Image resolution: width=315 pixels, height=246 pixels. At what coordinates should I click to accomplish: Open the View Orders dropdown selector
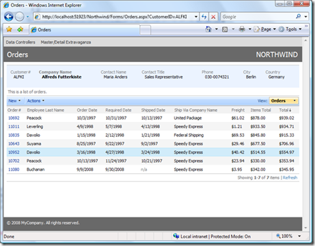point(284,101)
